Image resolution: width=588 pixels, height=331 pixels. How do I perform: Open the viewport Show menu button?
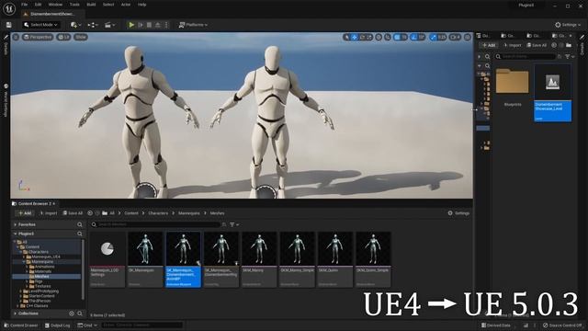81,37
